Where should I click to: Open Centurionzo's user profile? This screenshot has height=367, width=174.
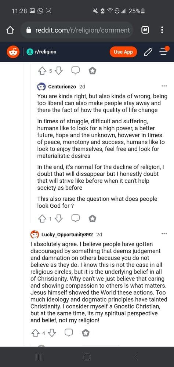click(x=62, y=87)
